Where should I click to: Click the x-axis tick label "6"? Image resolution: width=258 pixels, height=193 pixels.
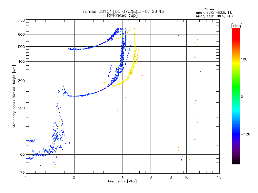point(151,177)
